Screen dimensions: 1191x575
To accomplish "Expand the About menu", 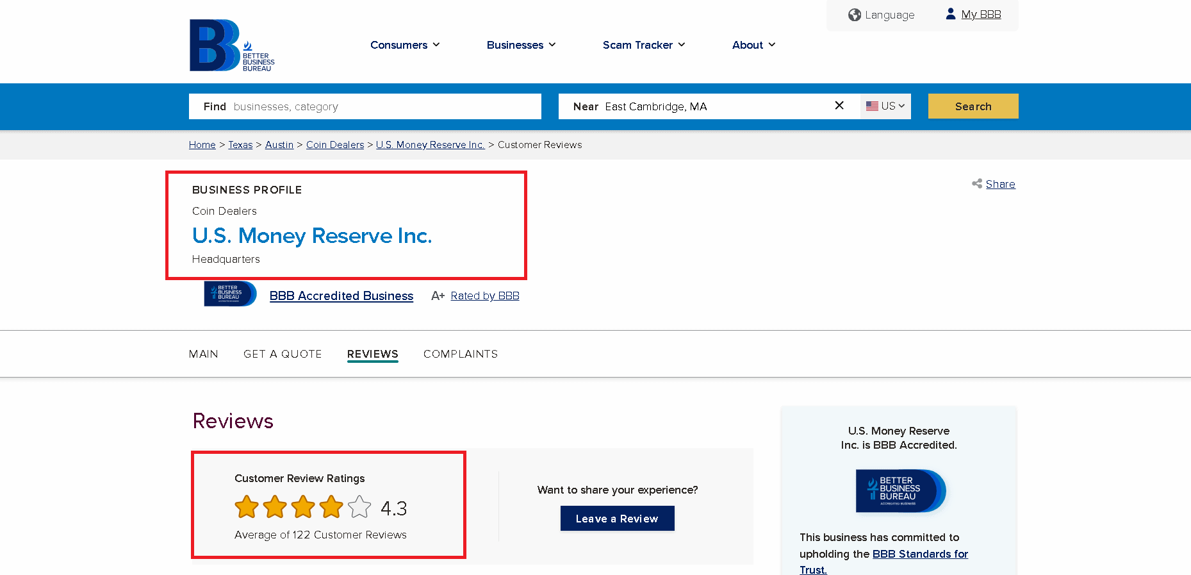I will (x=753, y=45).
